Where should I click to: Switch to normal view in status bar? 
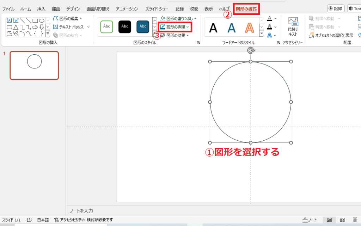329,220
